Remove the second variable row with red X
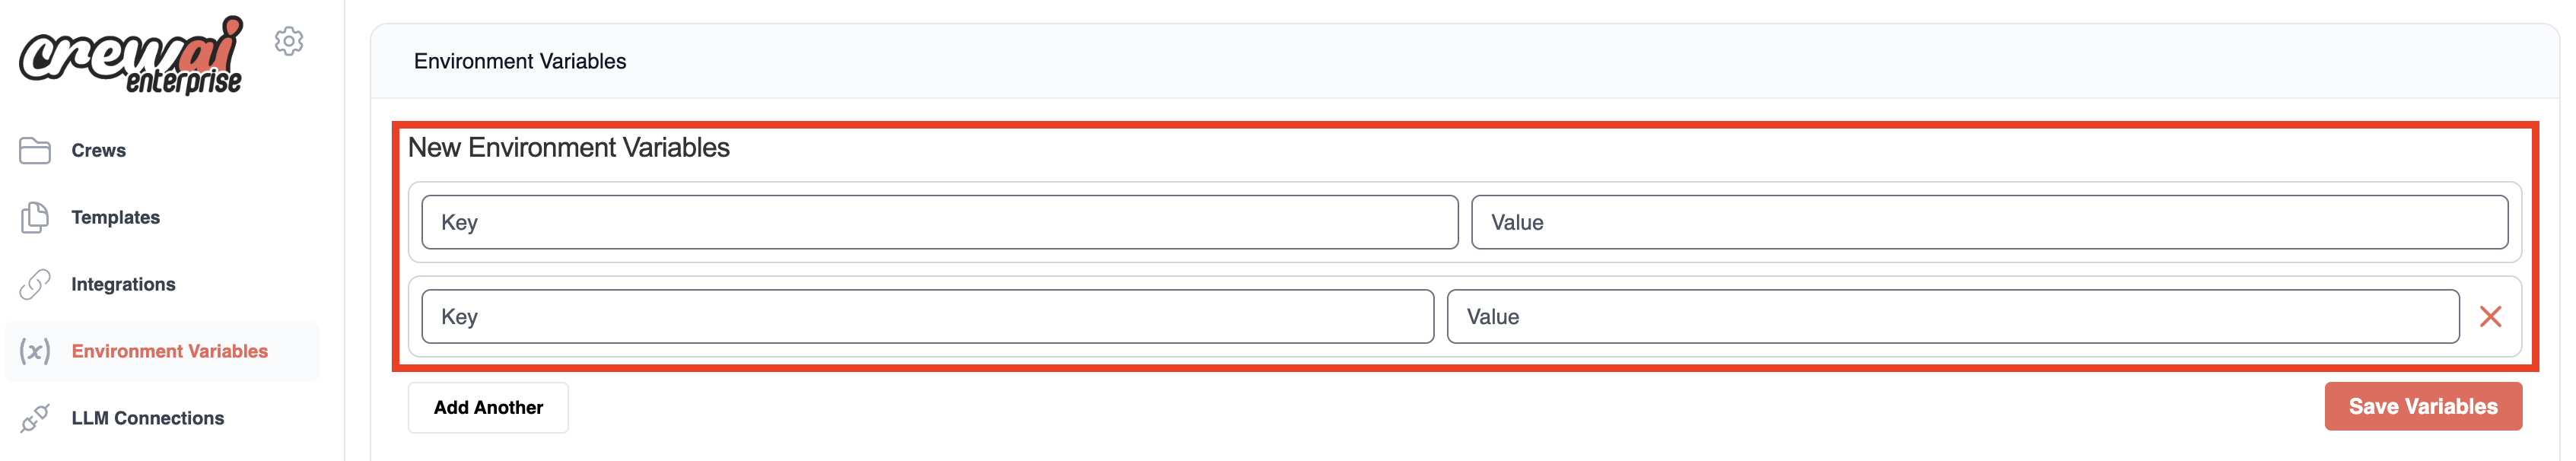2576x461 pixels. [2490, 317]
